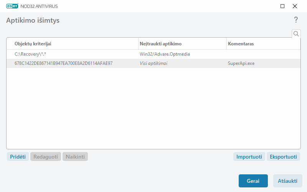The width and height of the screenshot is (307, 192).
Task: Export exclusions via Eksportuoti
Action: [x=283, y=157]
